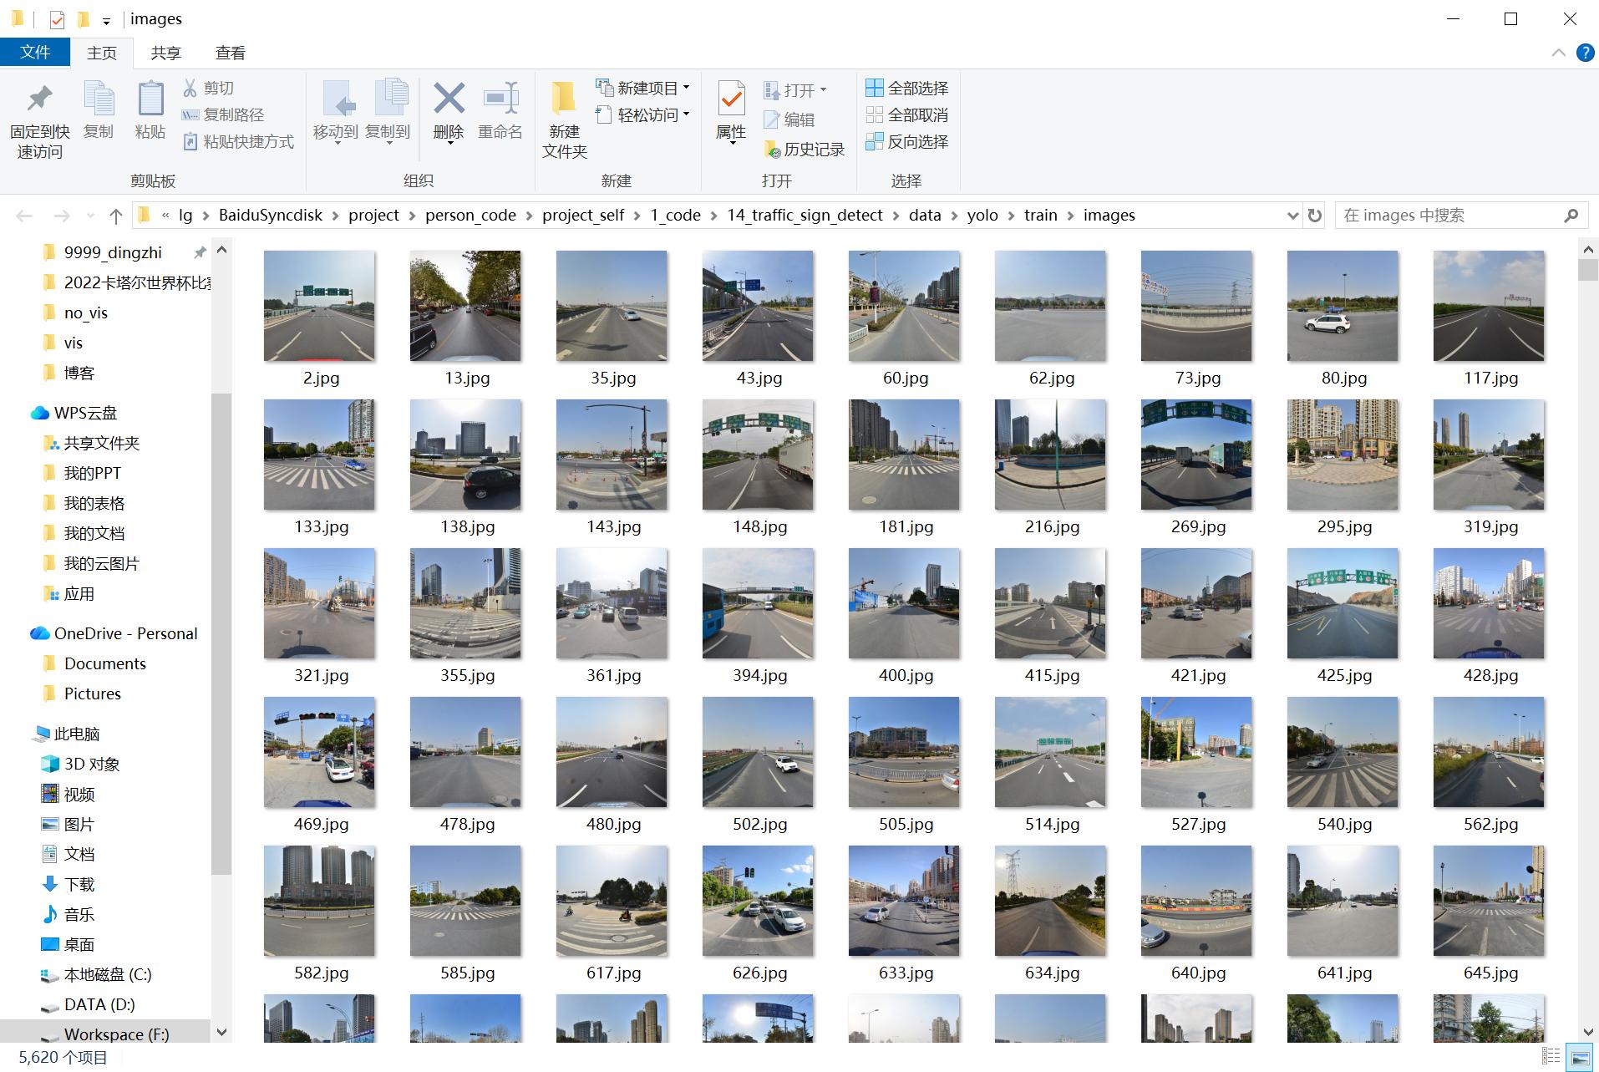Click the Paste (粘贴) ribbon icon

[x=150, y=100]
